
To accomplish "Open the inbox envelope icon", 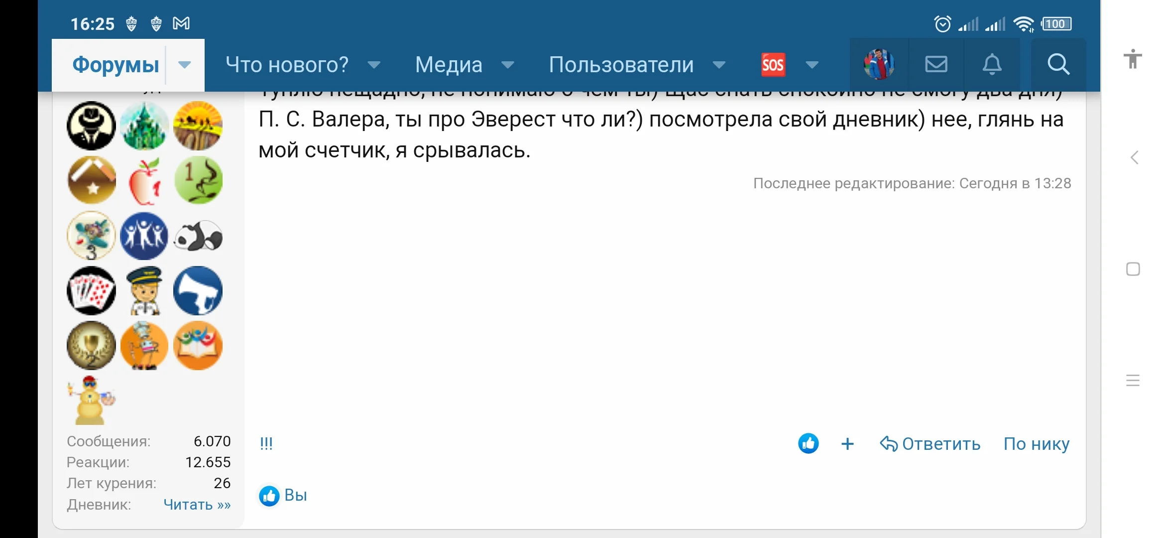I will (x=936, y=64).
